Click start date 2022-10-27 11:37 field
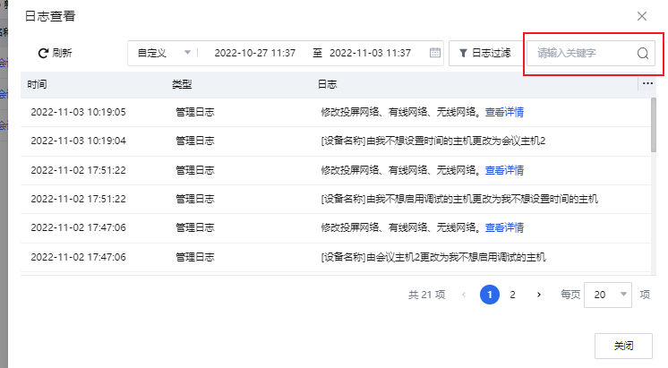 tap(254, 54)
